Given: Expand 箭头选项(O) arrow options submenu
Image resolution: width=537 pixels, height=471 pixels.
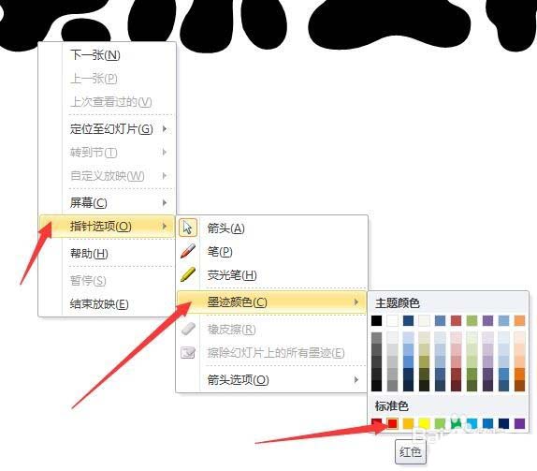Looking at the screenshot, I should [x=271, y=380].
